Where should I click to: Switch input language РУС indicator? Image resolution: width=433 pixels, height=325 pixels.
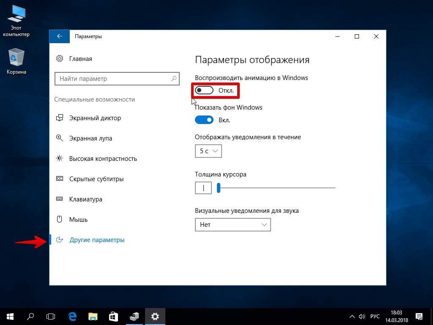tap(375, 317)
